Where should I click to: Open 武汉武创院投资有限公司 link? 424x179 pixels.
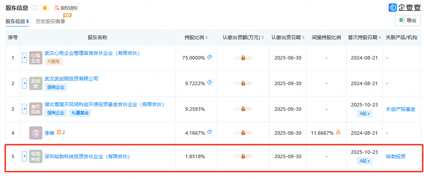click(72, 79)
